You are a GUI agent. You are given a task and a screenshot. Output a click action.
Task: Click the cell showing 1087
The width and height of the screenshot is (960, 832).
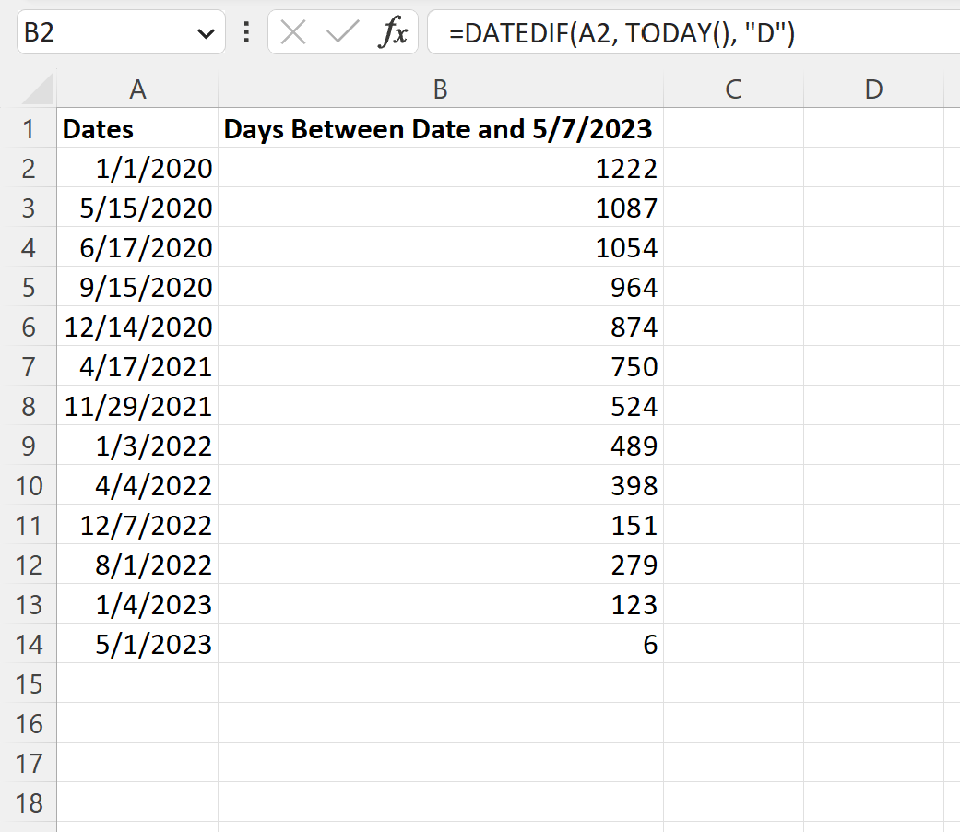click(x=441, y=208)
